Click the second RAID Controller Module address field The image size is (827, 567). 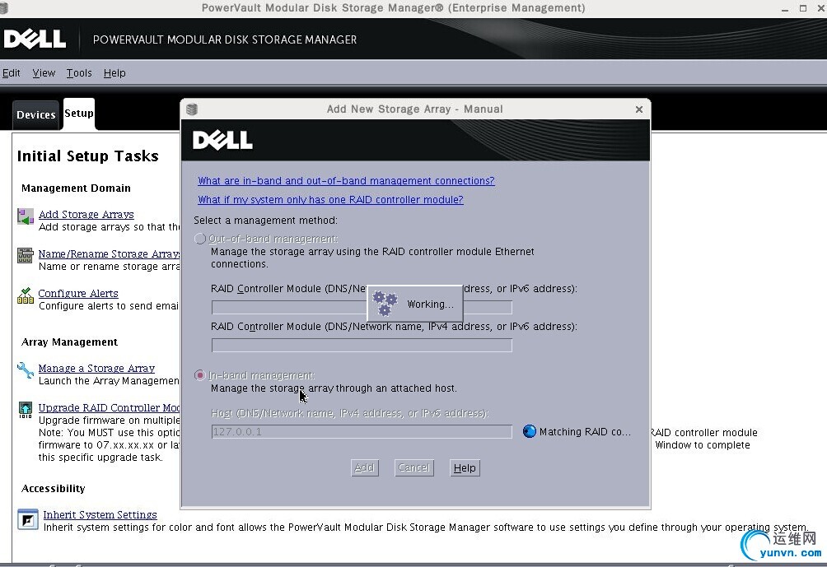pos(362,345)
